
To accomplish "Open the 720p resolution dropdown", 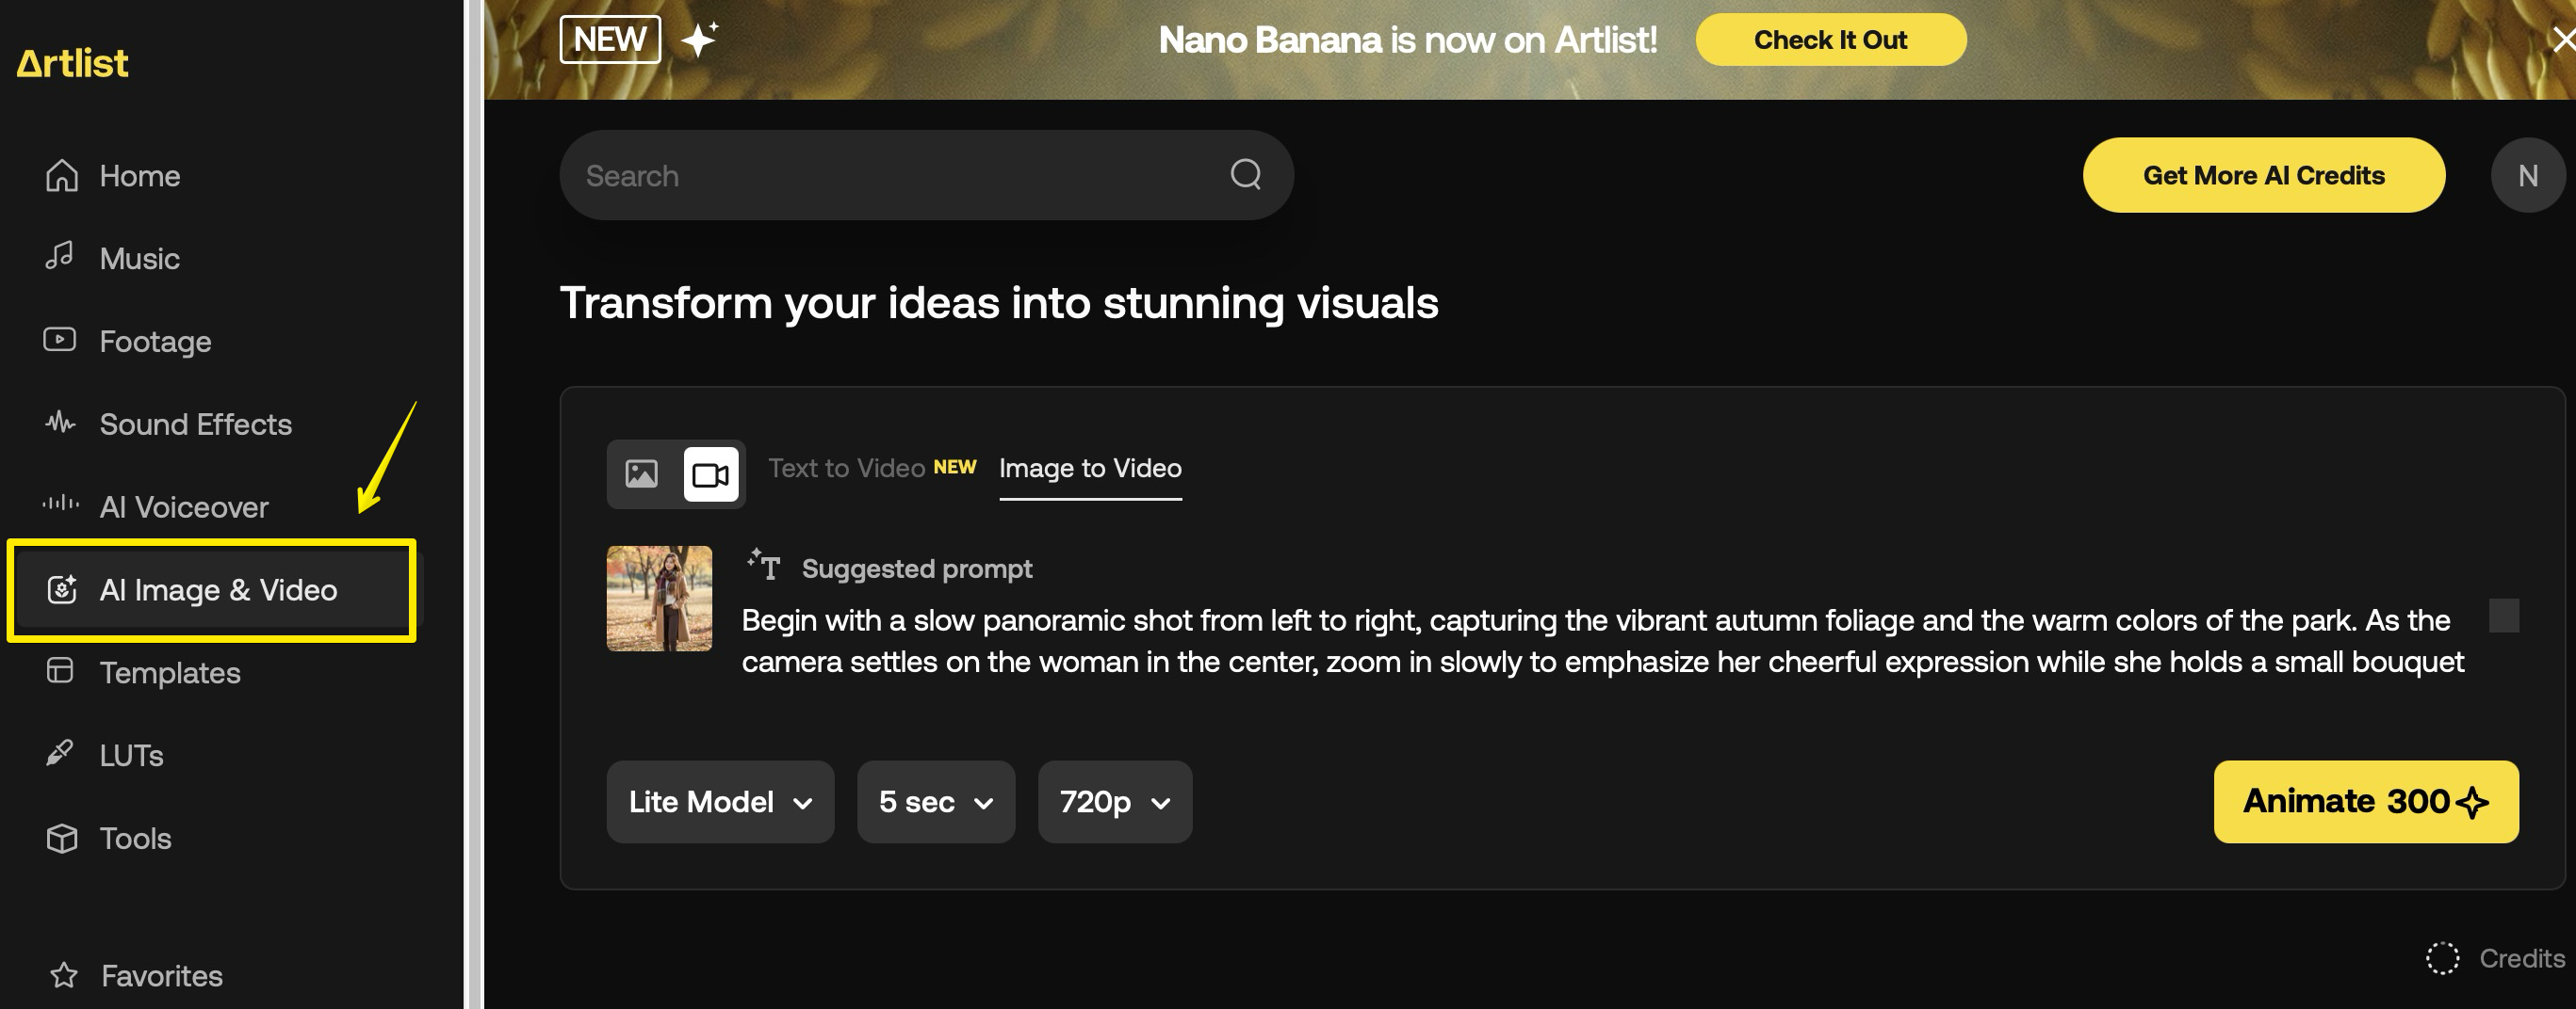I will (x=1114, y=801).
